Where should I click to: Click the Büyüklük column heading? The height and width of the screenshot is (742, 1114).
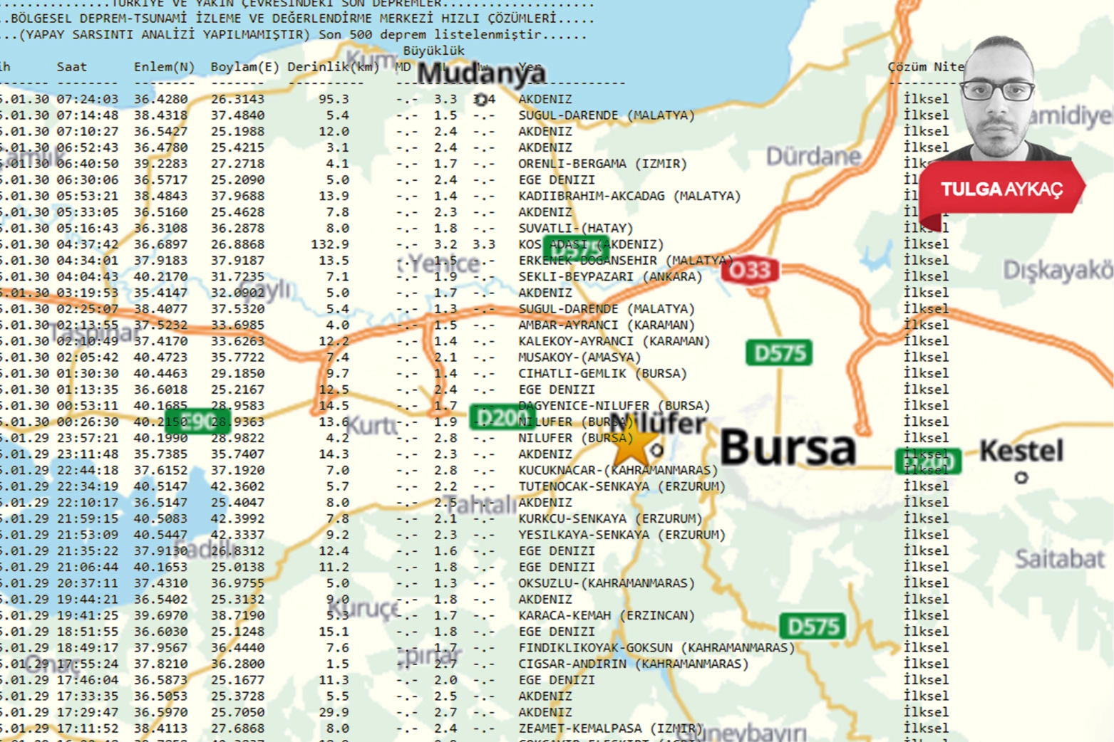(x=433, y=51)
